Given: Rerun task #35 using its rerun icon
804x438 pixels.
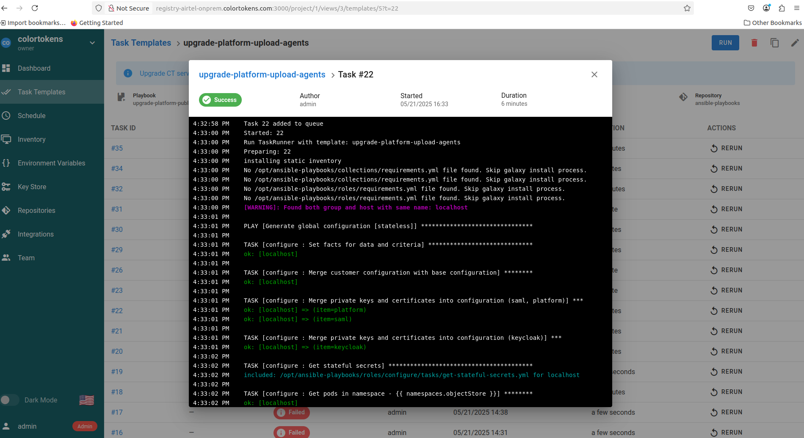Looking at the screenshot, I should point(714,148).
